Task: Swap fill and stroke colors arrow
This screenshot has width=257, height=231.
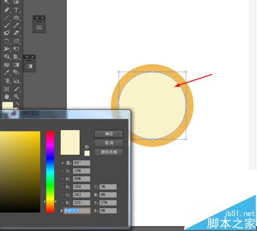Action: (x=17, y=104)
